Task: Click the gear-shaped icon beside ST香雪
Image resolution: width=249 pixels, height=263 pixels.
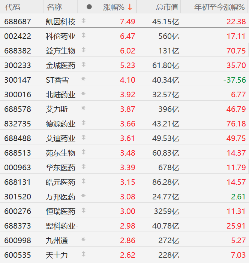Action: [84, 79]
